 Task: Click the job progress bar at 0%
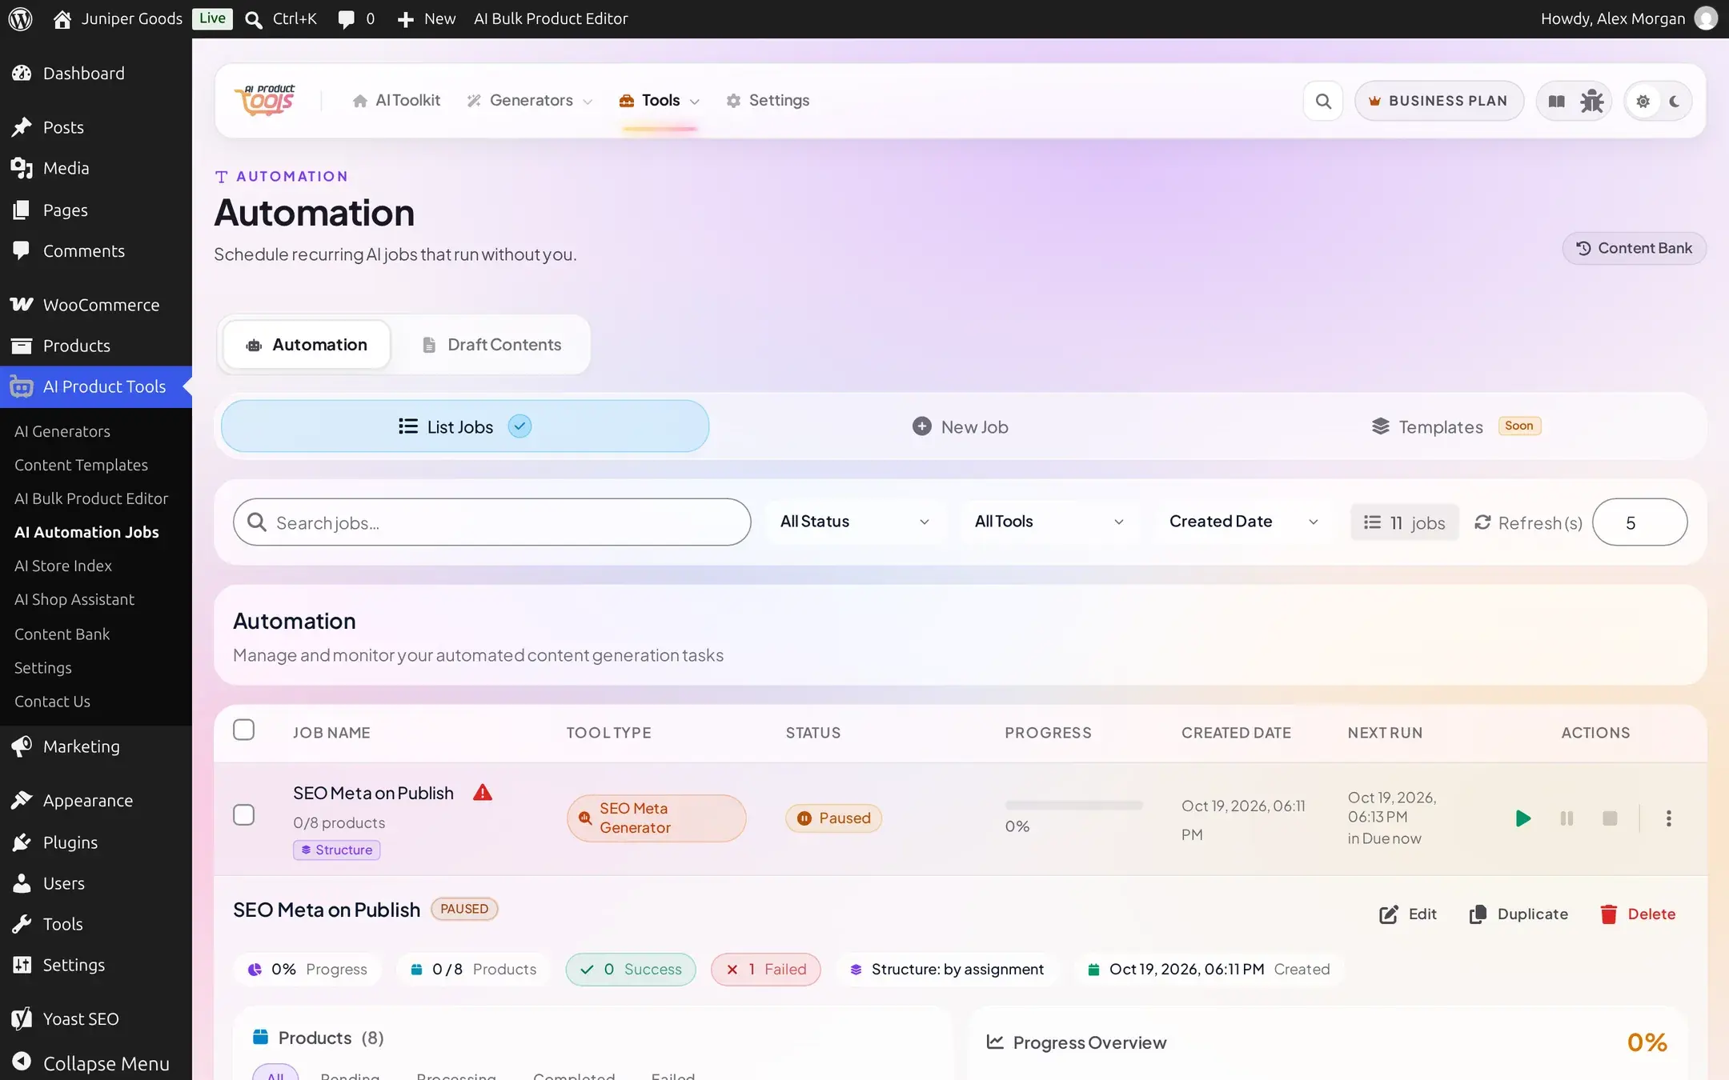tap(1073, 805)
